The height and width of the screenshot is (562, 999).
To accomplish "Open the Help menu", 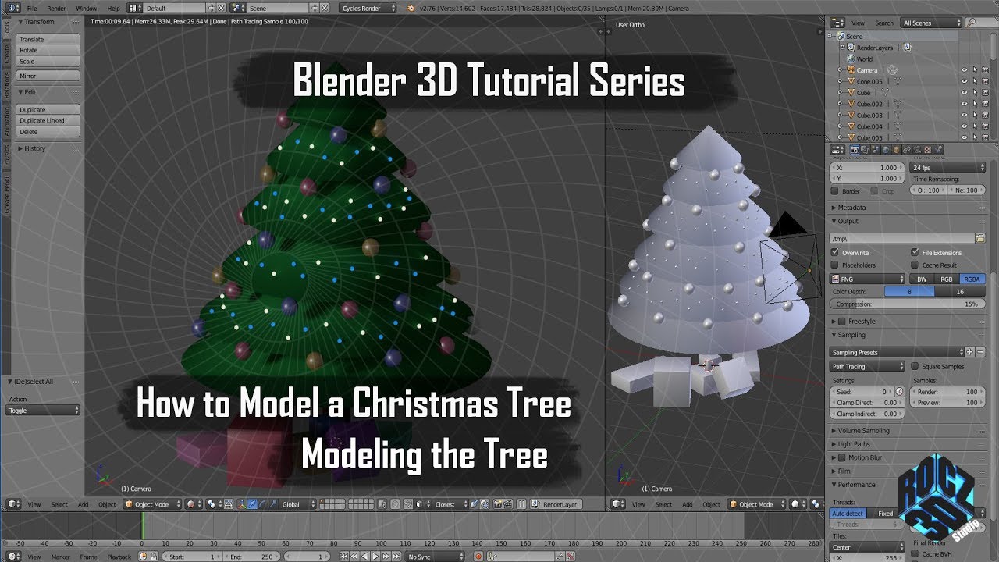I will coord(114,8).
